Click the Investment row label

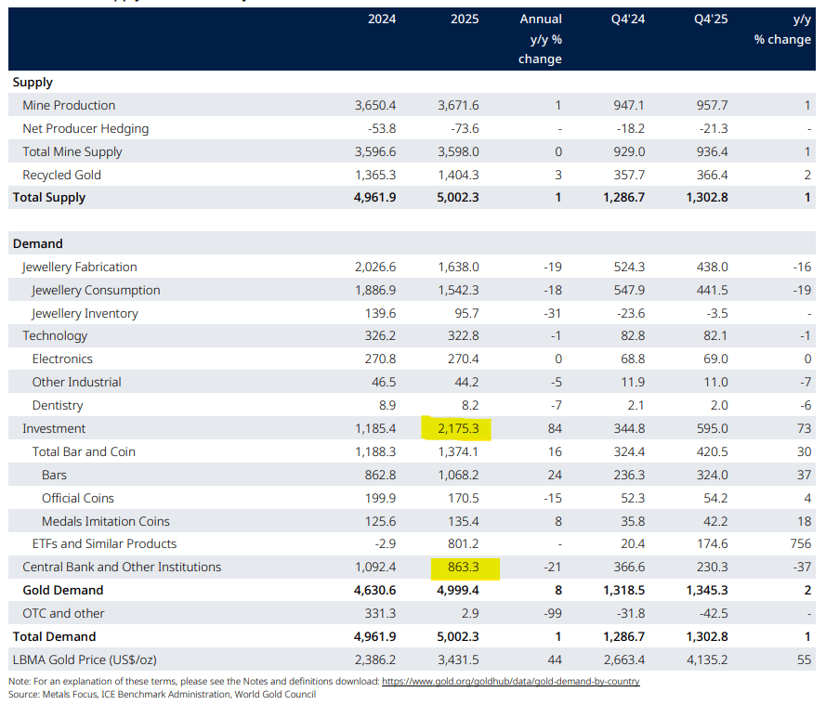click(x=54, y=428)
